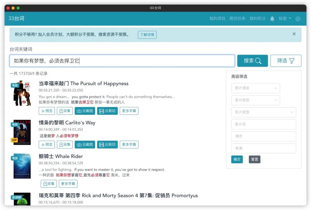Open the notification bell
Viewport: 311px width, 210px height.
tap(272, 18)
